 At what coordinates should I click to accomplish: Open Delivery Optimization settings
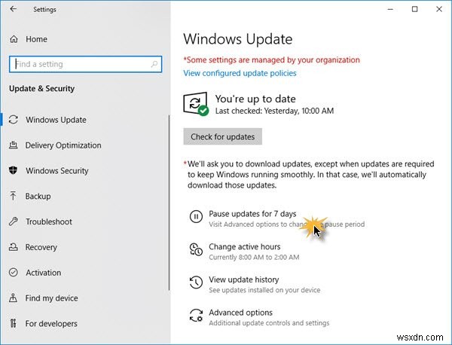click(63, 145)
